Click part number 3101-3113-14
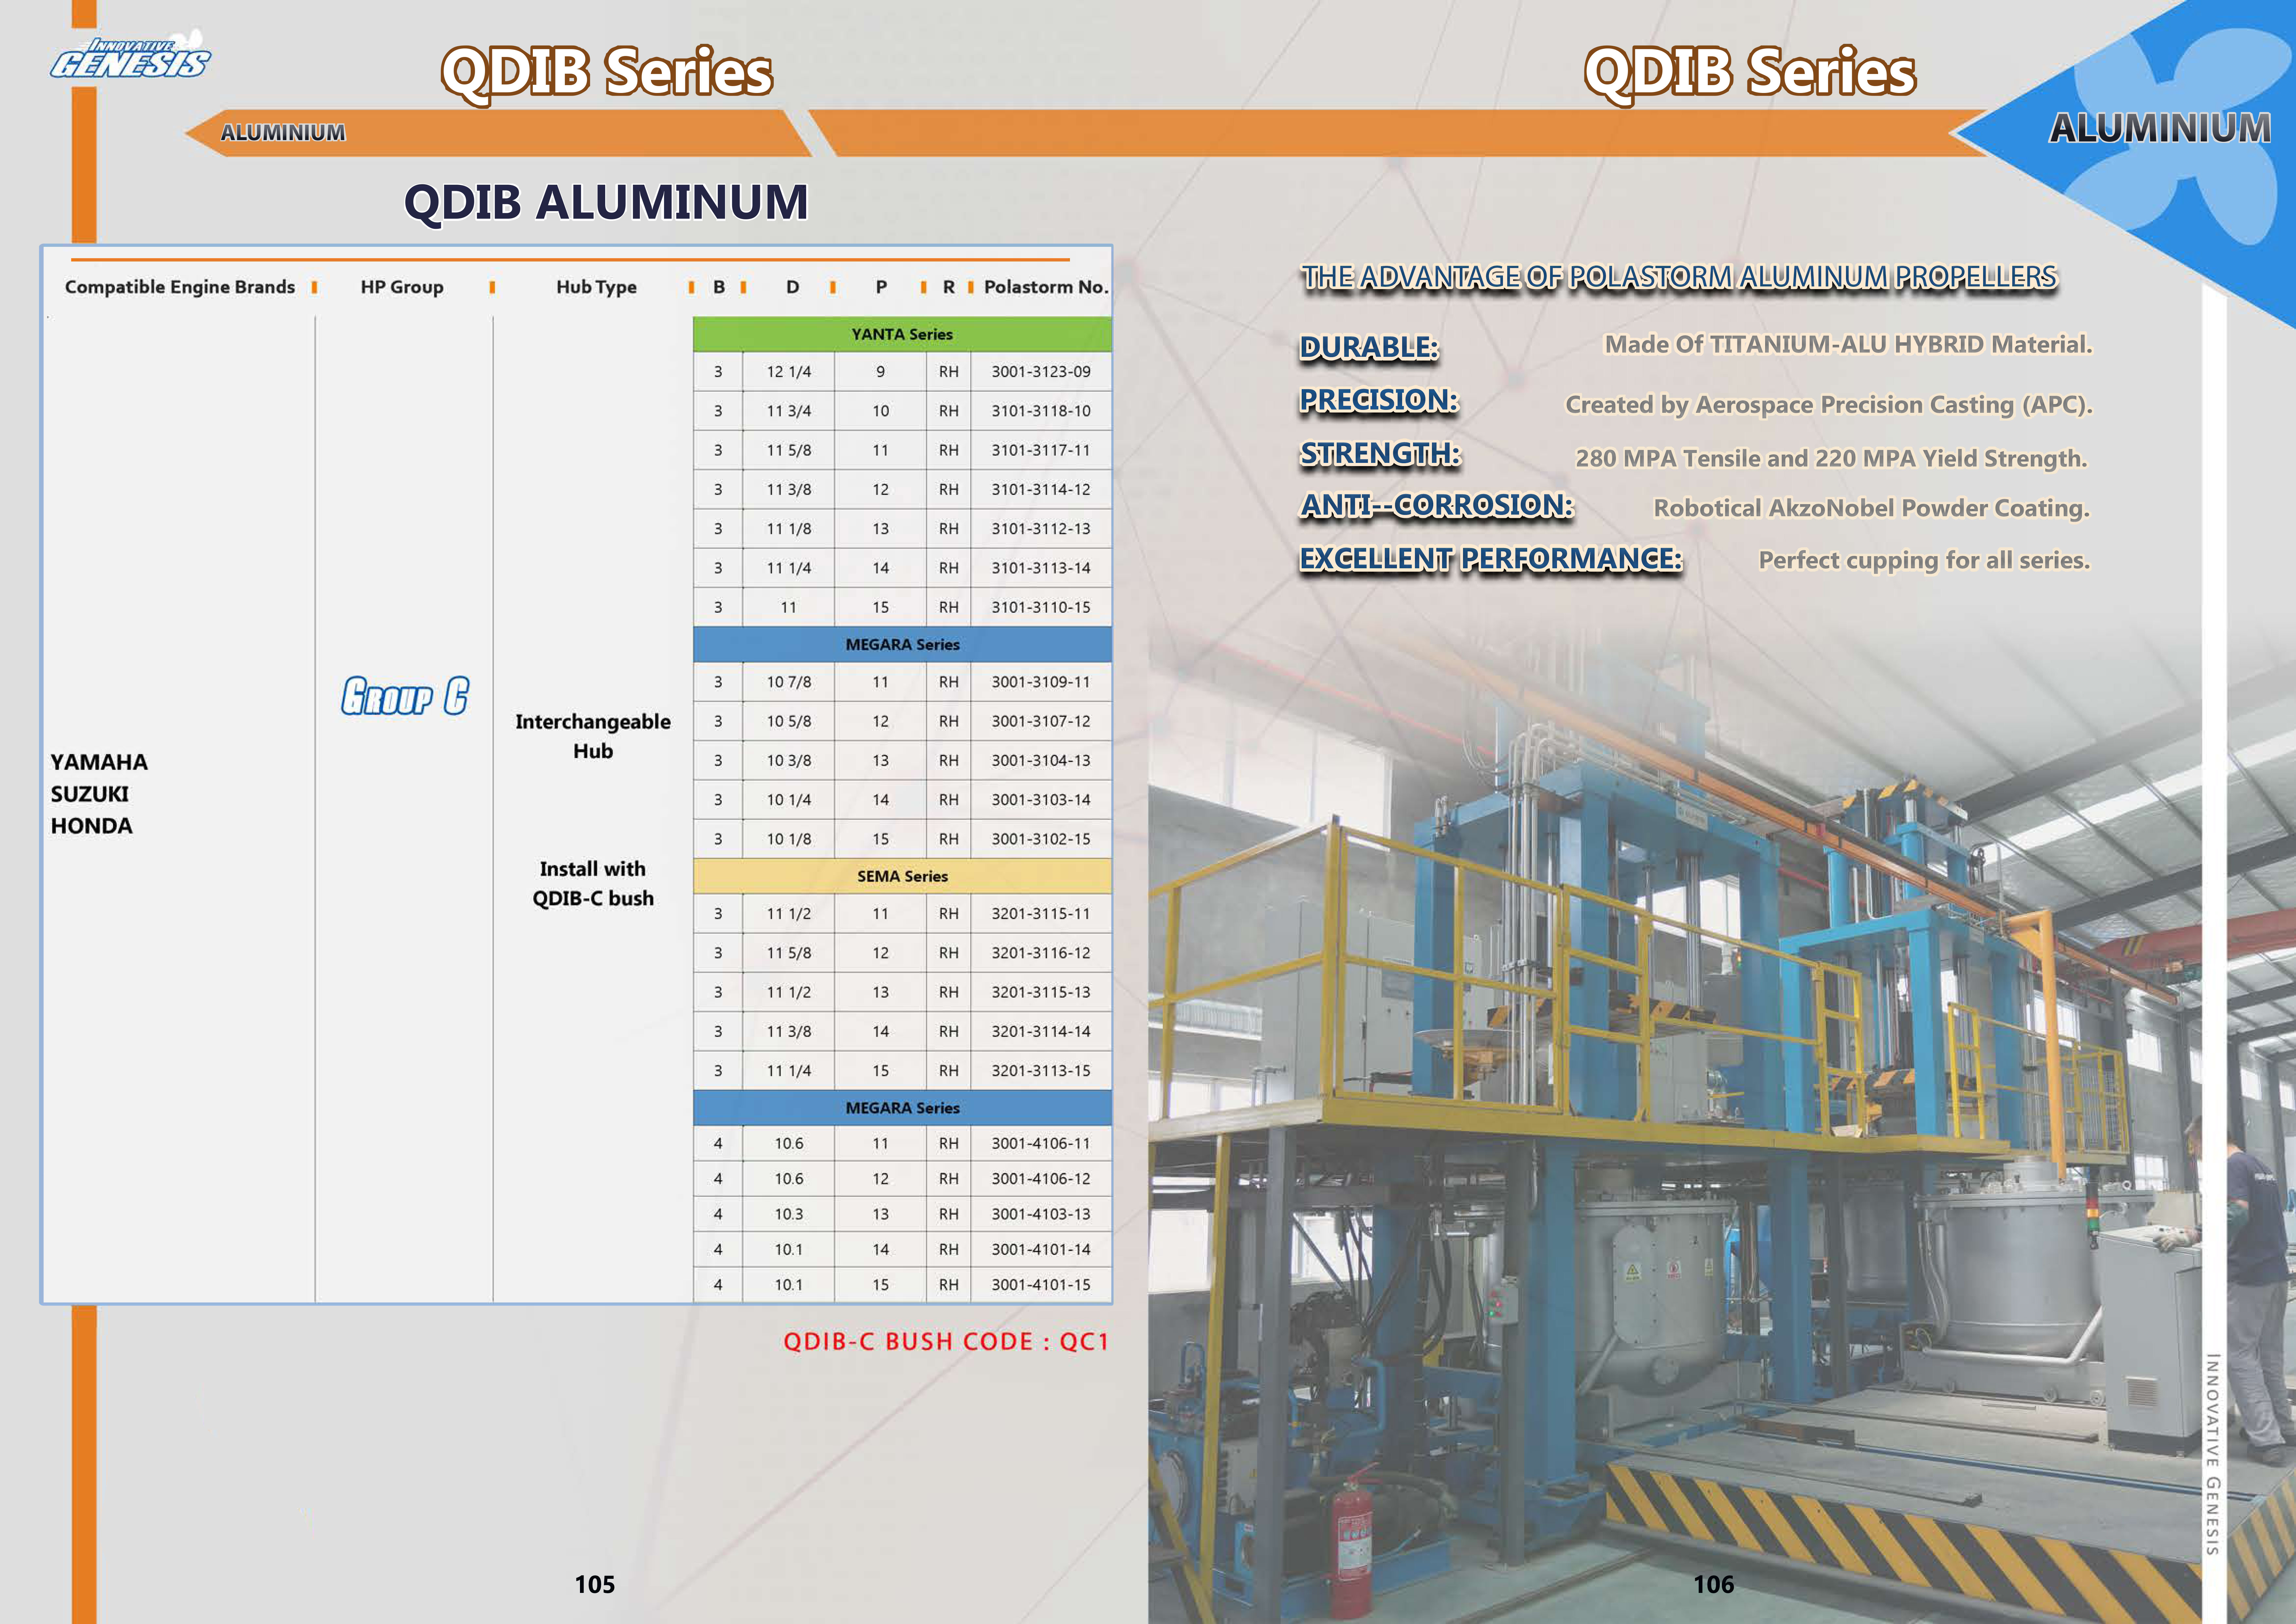 coord(1041,568)
